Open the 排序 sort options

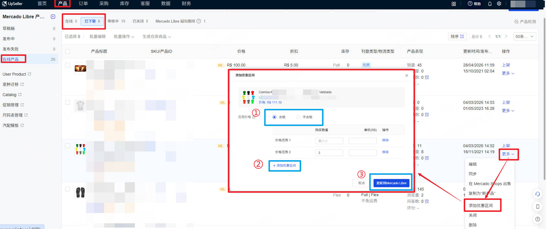click(457, 37)
